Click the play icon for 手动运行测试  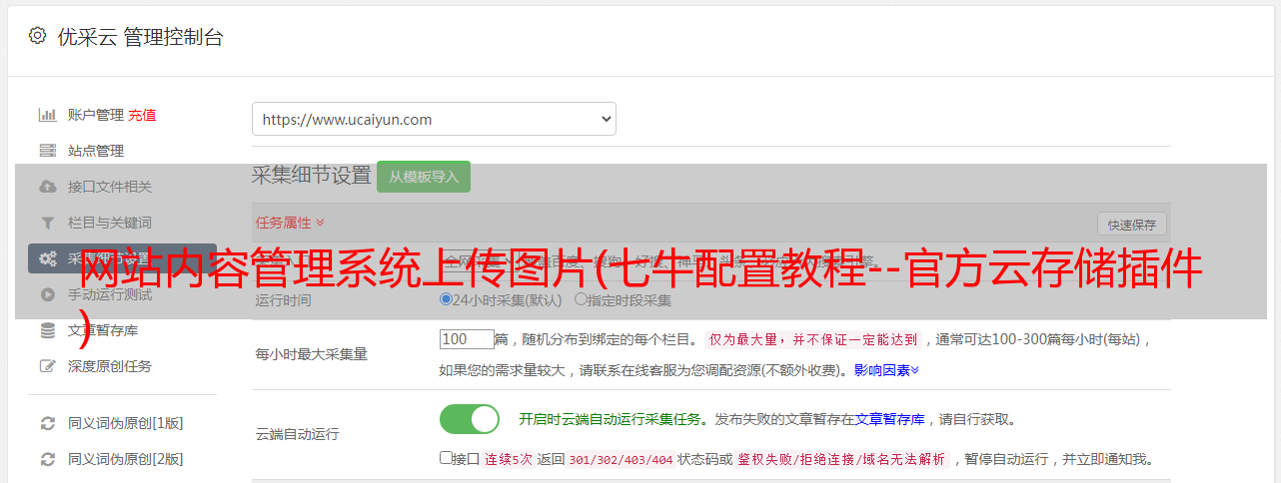(47, 294)
